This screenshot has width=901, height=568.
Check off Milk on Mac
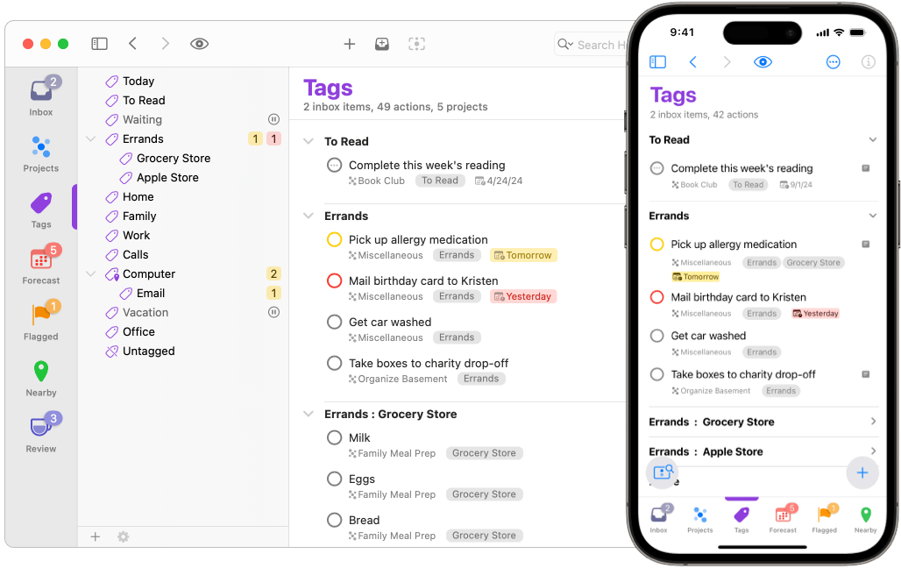click(x=335, y=437)
